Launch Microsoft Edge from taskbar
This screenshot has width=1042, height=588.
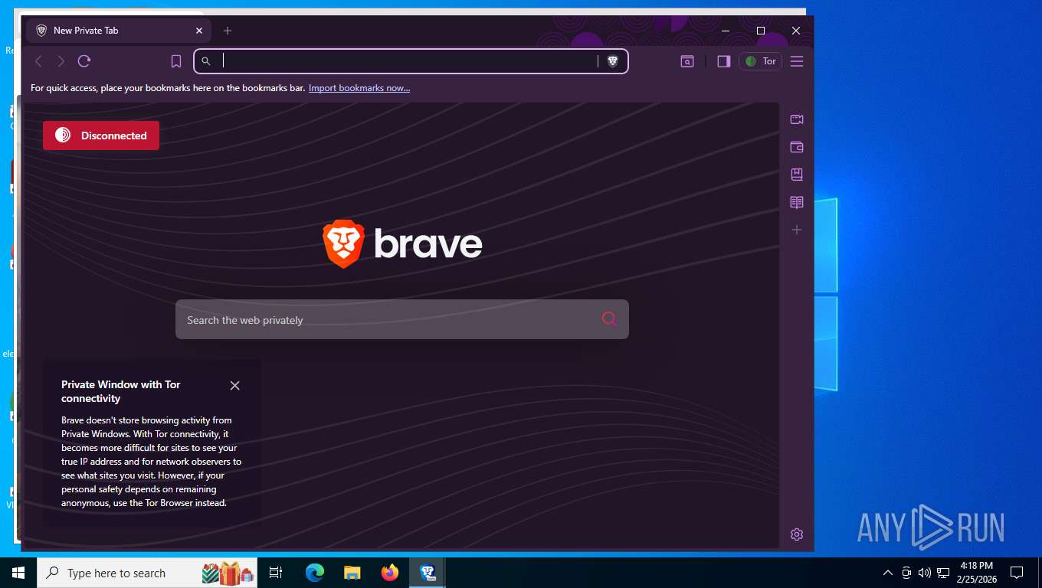coord(315,573)
